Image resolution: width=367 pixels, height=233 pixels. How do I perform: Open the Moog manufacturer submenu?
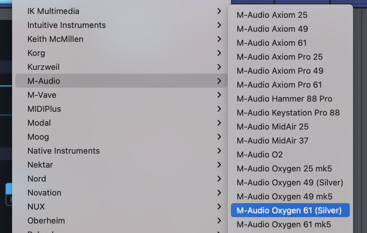coord(38,137)
